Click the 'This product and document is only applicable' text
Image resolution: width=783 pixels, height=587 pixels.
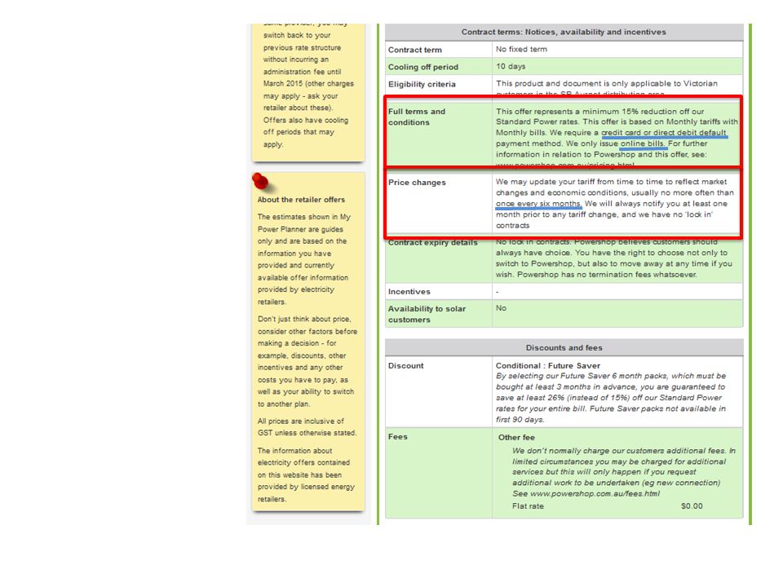point(586,84)
